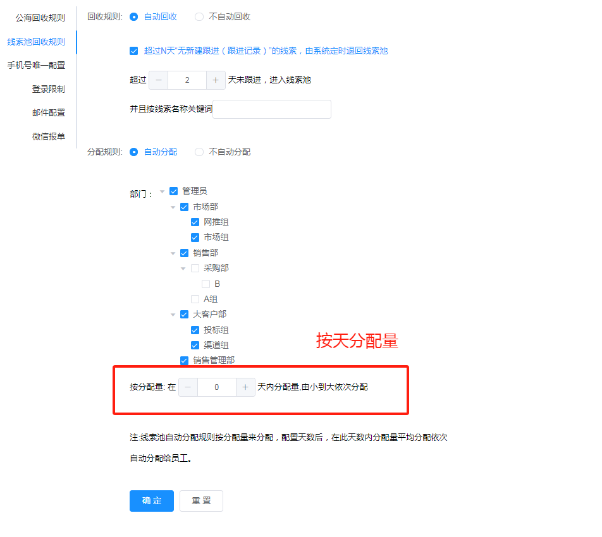Decrease allocation days with minus icon
This screenshot has width=602, height=537.
(x=188, y=387)
